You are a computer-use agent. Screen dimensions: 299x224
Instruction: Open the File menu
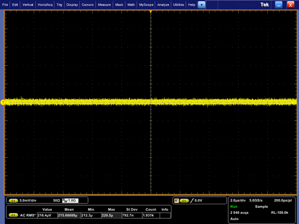click(x=5, y=5)
